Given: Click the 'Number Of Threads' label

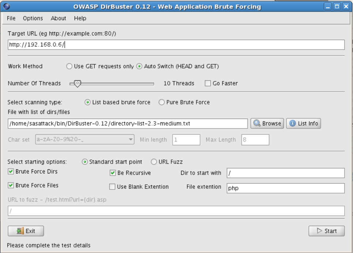Looking at the screenshot, I should (x=34, y=83).
